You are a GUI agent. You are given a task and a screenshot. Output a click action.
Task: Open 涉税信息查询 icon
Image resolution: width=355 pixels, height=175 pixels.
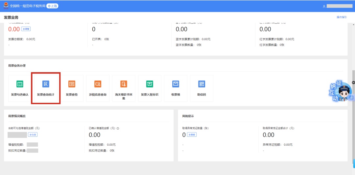pyautogui.click(x=98, y=84)
